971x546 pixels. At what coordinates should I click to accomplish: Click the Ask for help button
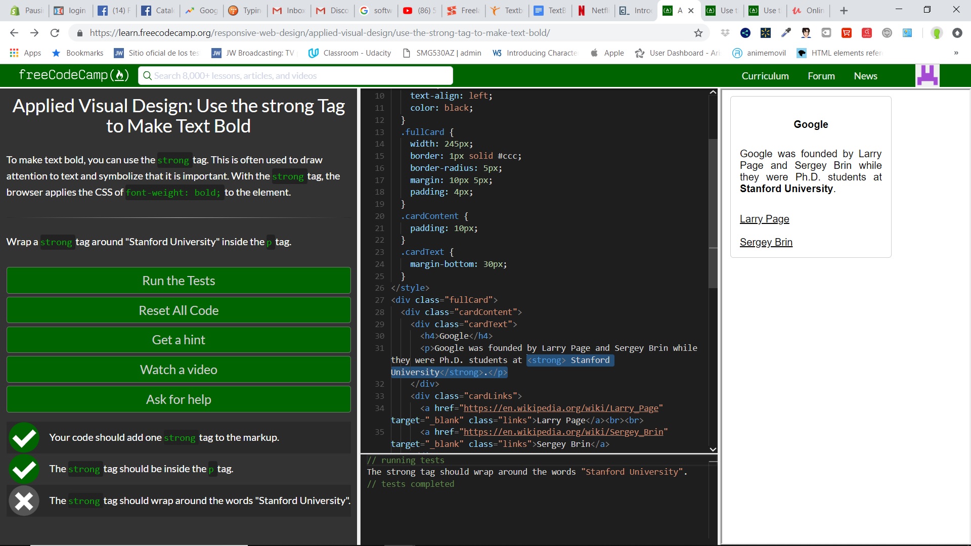tap(179, 399)
